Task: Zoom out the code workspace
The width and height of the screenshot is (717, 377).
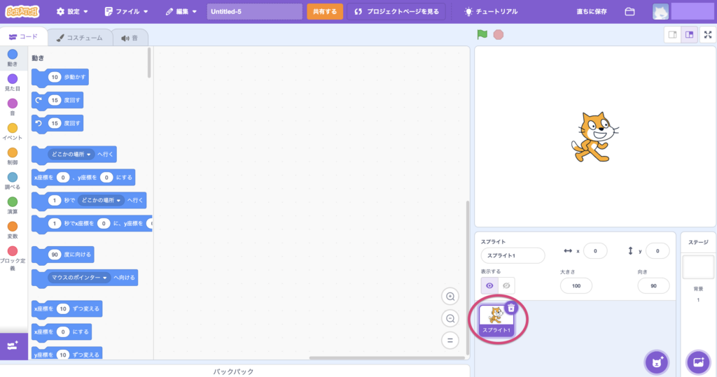Action: pos(450,318)
